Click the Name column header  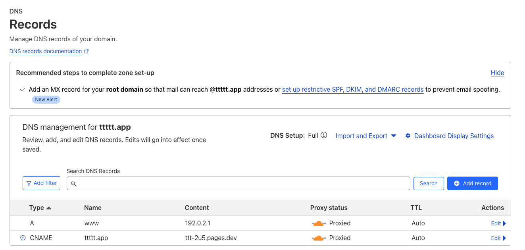click(93, 208)
